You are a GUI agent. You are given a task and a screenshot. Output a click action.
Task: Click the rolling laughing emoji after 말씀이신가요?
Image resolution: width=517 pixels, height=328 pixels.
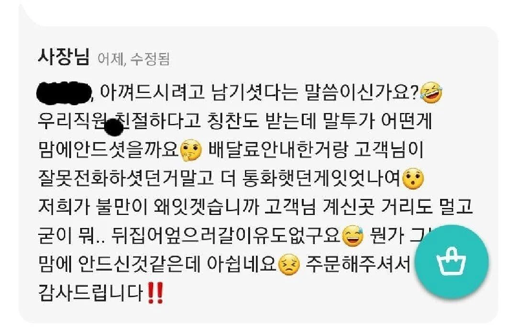click(431, 92)
